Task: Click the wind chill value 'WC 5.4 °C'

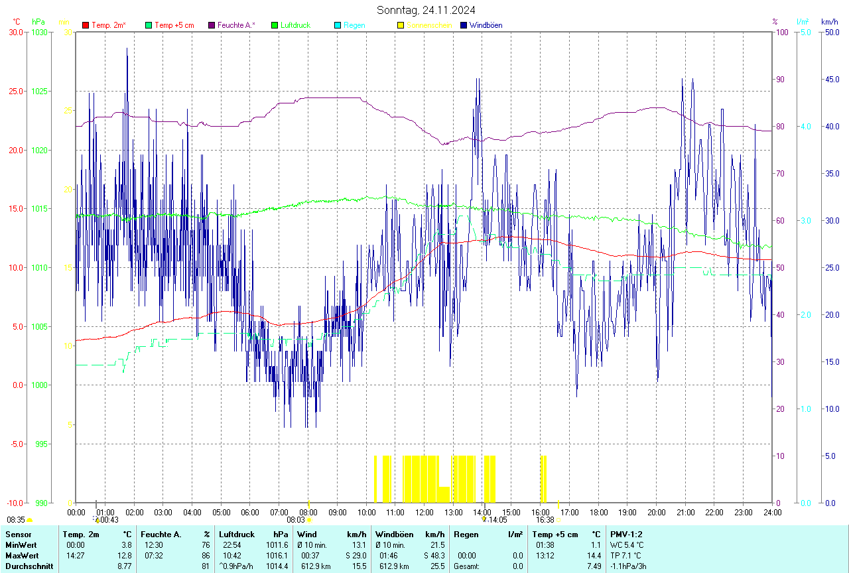Action: [627, 544]
